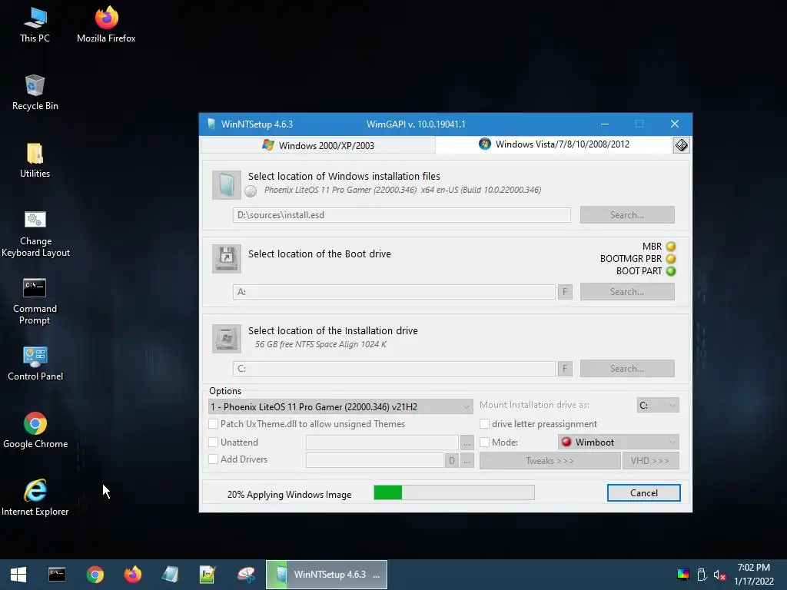
Task: Click the Applying Windows Image progress bar
Action: click(454, 492)
